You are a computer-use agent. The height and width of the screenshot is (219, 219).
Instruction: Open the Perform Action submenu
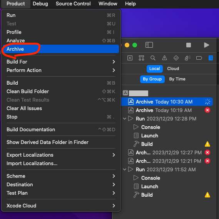tap(61, 70)
